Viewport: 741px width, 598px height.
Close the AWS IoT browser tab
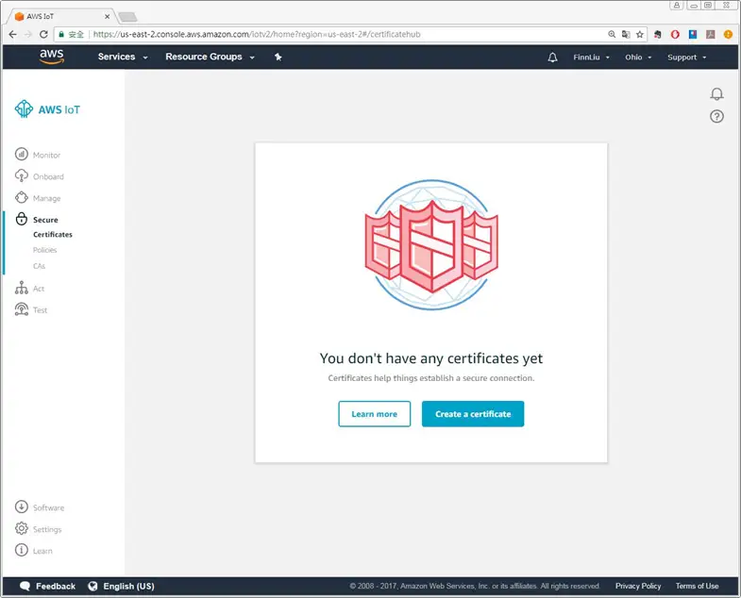(108, 16)
